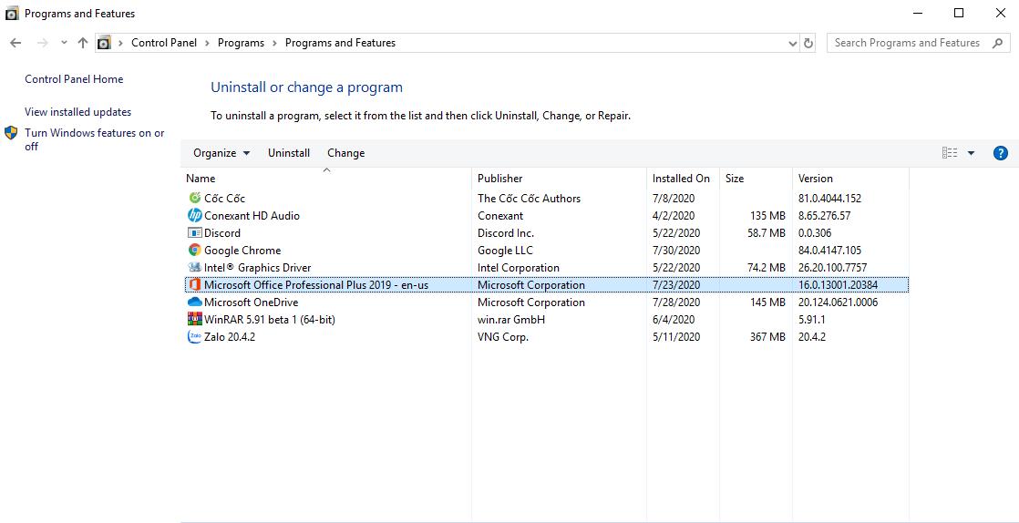The image size is (1019, 523).
Task: Click the WinRAR program icon
Action: [x=194, y=319]
